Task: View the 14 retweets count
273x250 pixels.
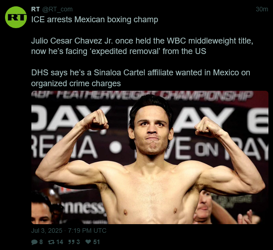Action: (x=60, y=242)
